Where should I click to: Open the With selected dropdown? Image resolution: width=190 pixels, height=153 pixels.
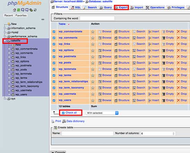click(102, 113)
